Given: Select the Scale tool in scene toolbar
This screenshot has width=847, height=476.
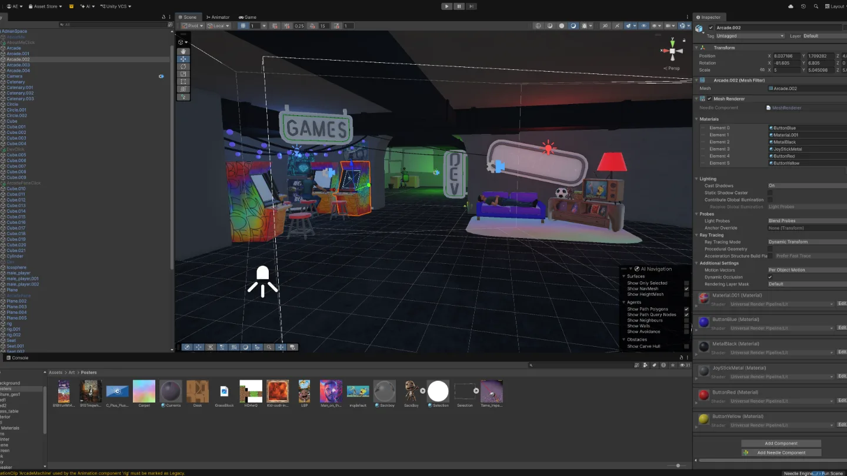Looking at the screenshot, I should point(184,74).
